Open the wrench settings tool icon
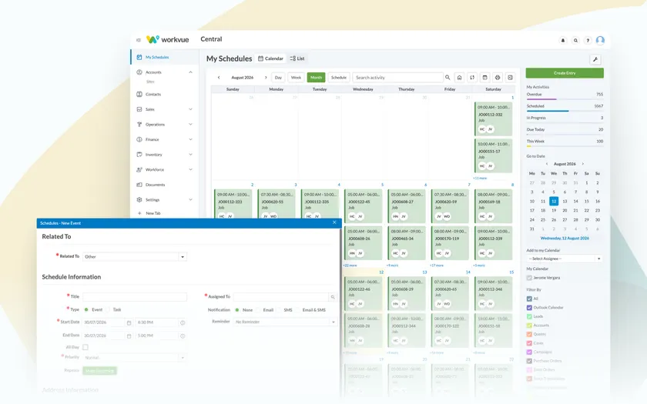The image size is (647, 404). pos(595,59)
